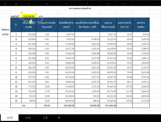Select the "ปี" table header cell
The image size is (161, 122).
pyautogui.click(x=16, y=25)
